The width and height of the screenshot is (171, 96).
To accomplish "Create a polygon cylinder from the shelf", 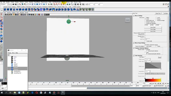I will 11,10.
